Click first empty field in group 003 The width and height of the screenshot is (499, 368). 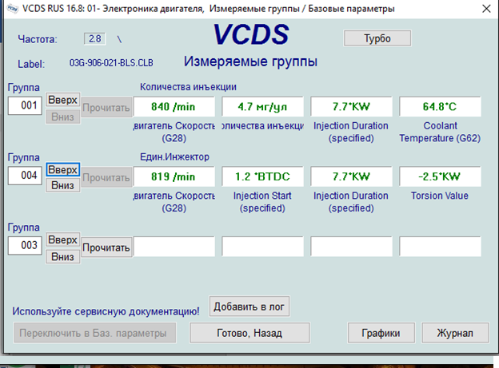pyautogui.click(x=174, y=247)
